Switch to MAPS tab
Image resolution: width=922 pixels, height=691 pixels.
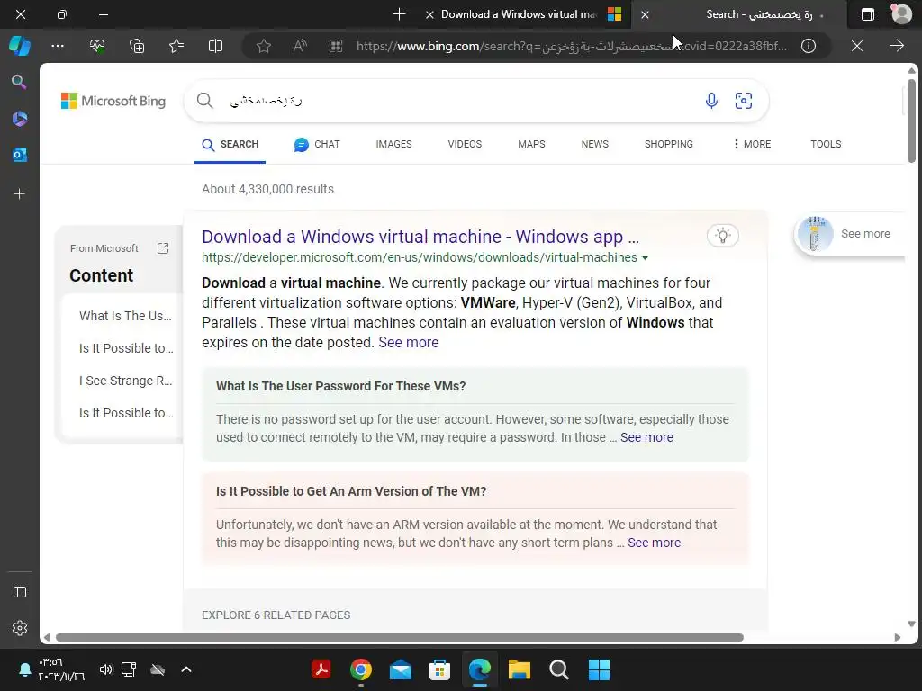click(x=531, y=144)
